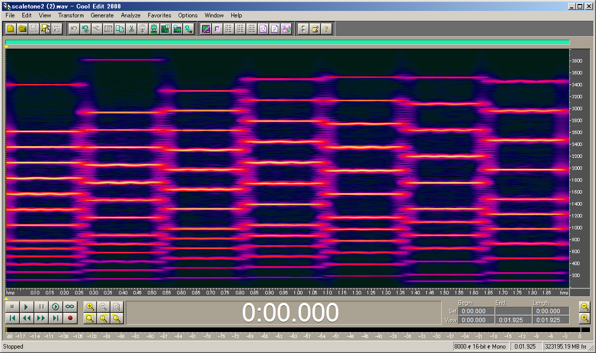The image size is (596, 353).
Task: Open the Transform menu
Action: click(x=71, y=15)
